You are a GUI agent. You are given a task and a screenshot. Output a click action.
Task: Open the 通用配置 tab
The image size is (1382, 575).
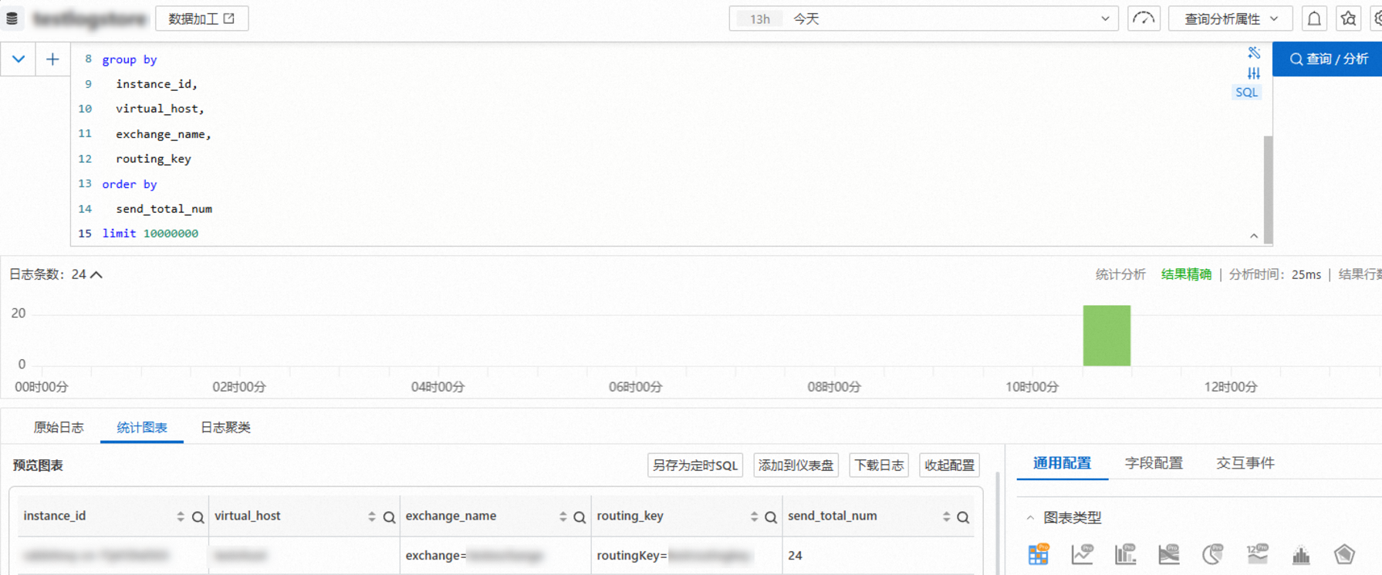1062,463
